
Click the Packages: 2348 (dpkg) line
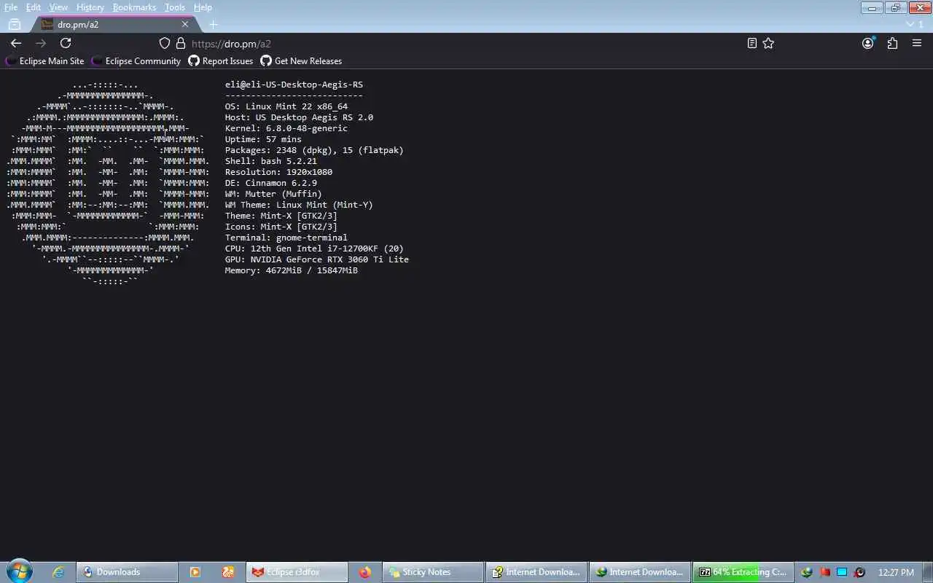[314, 150]
